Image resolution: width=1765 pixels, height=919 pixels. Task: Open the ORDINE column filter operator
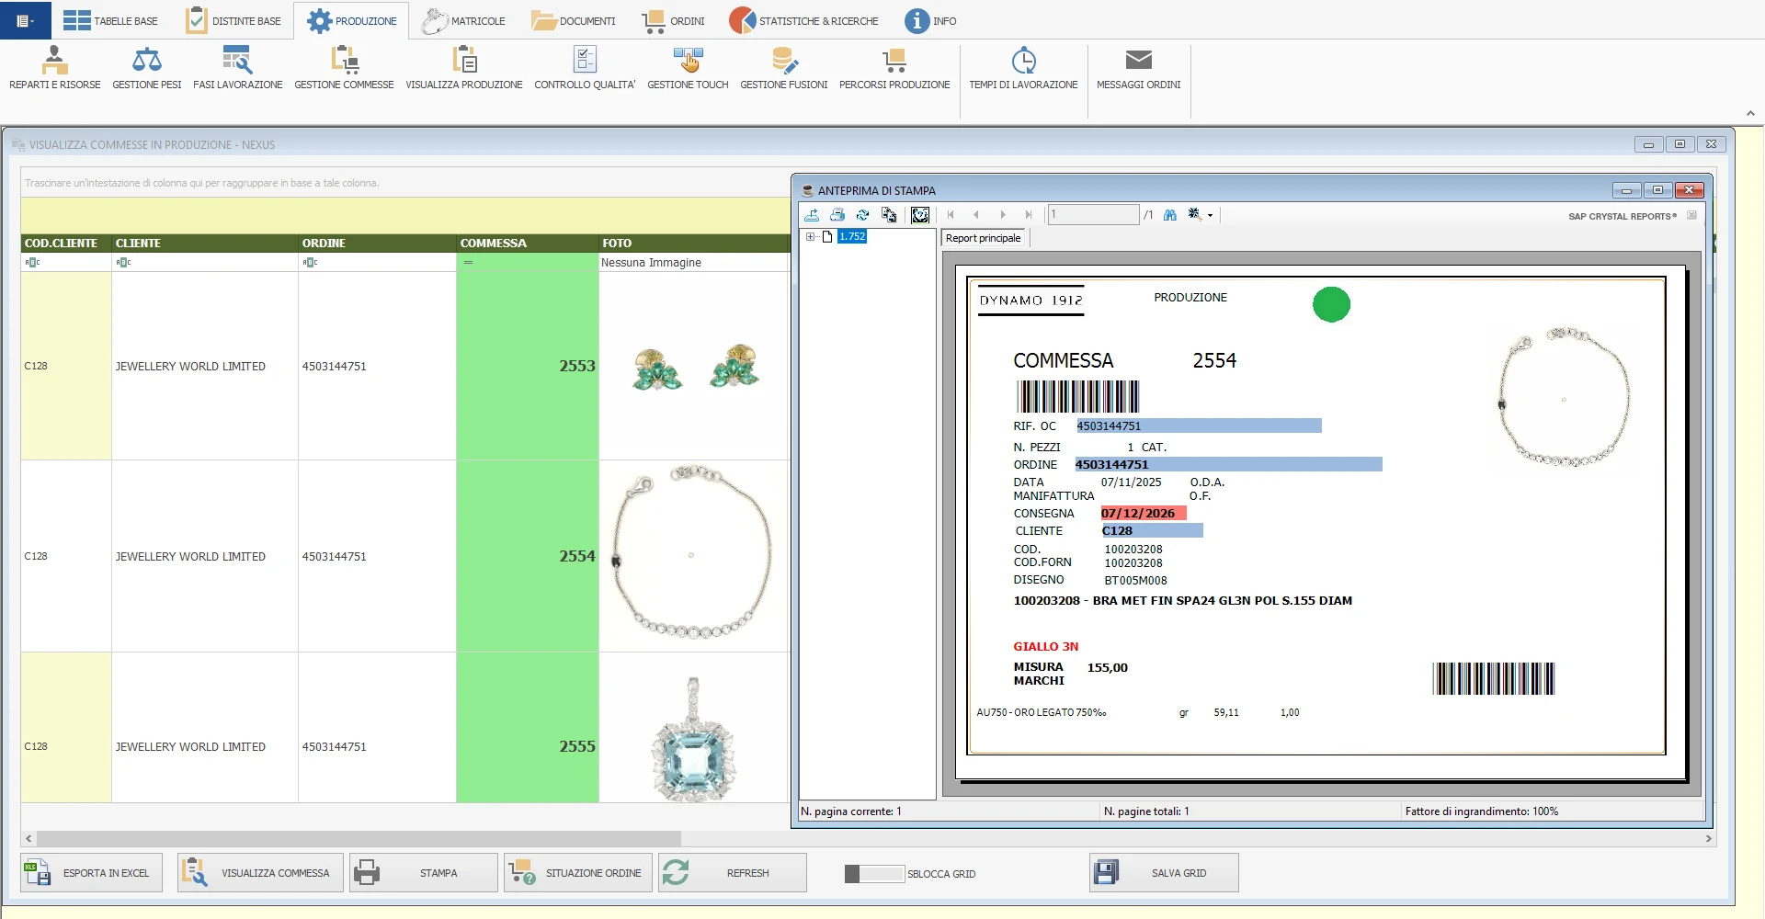(310, 263)
